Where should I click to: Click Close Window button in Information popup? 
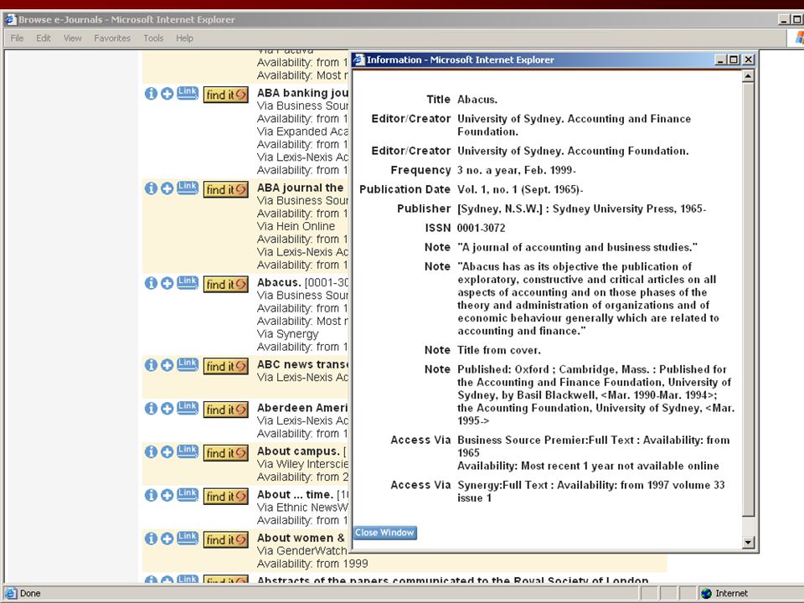(x=385, y=533)
